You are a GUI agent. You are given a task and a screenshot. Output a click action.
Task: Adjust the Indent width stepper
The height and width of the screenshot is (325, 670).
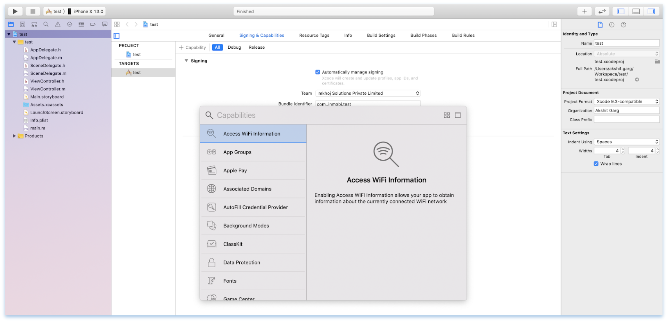pos(658,151)
